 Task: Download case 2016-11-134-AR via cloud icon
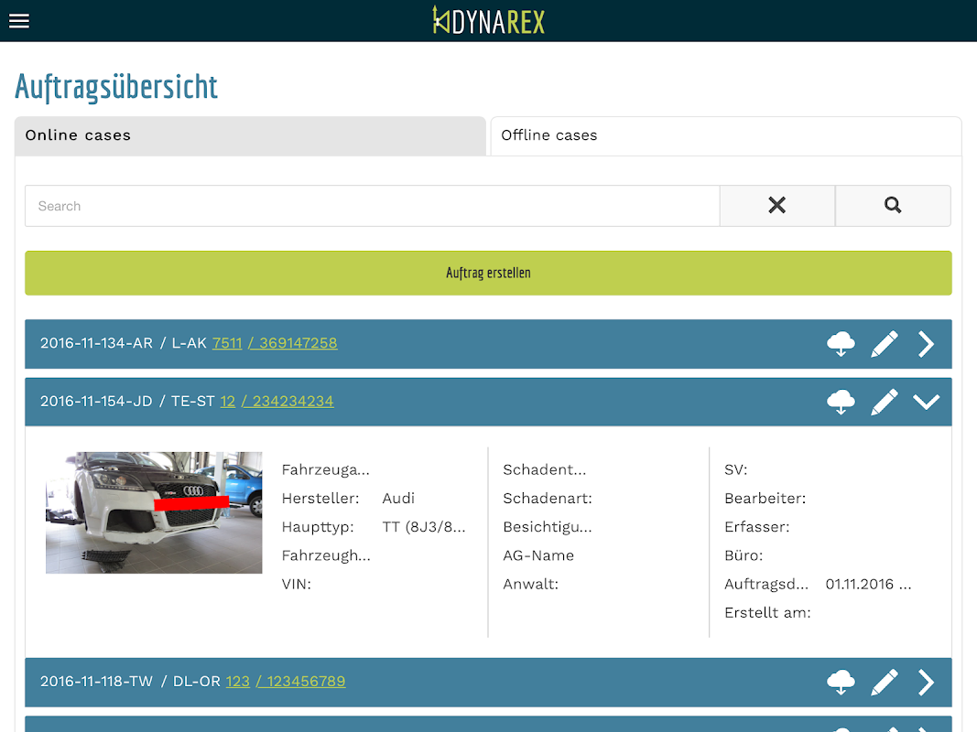click(841, 344)
